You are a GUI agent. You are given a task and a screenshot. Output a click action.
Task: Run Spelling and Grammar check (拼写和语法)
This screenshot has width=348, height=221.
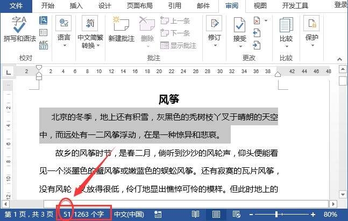tap(19, 29)
